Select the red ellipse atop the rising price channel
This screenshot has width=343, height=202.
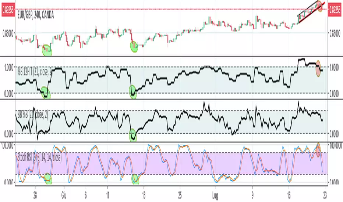(x=319, y=6)
